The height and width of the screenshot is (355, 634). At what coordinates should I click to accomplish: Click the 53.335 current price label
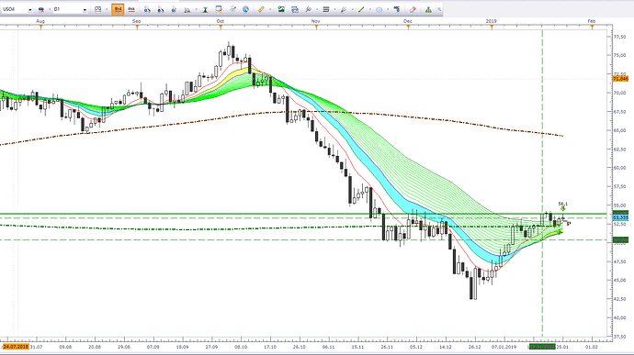(620, 217)
